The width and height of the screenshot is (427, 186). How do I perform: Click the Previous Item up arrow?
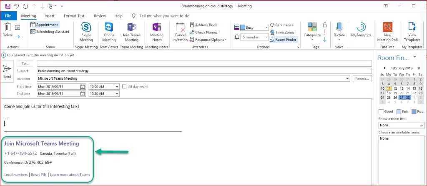point(34,6)
